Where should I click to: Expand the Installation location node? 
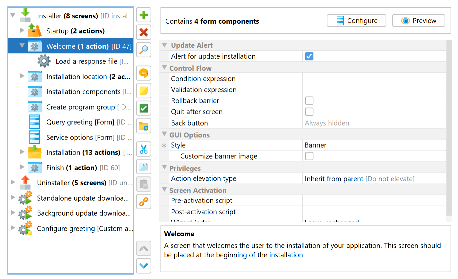[22, 76]
